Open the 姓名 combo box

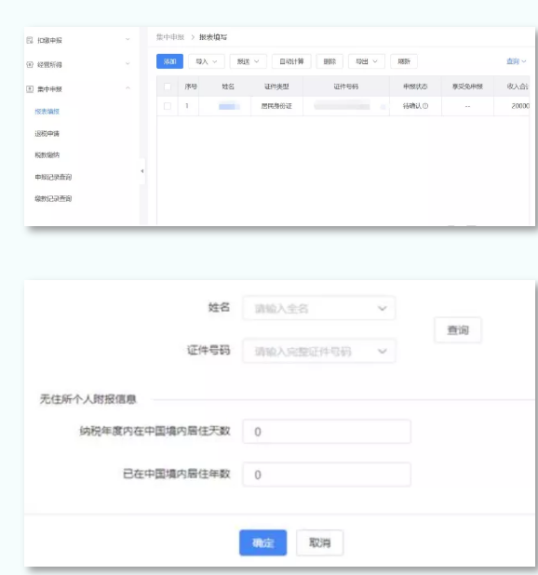point(318,308)
